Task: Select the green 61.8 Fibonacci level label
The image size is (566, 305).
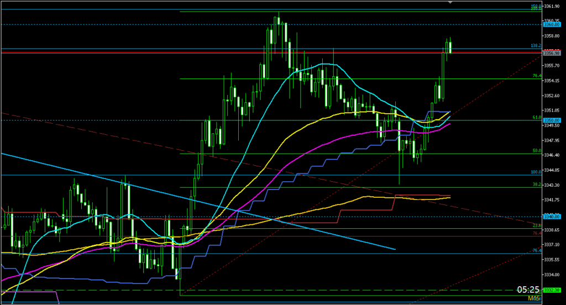Action: [x=537, y=118]
